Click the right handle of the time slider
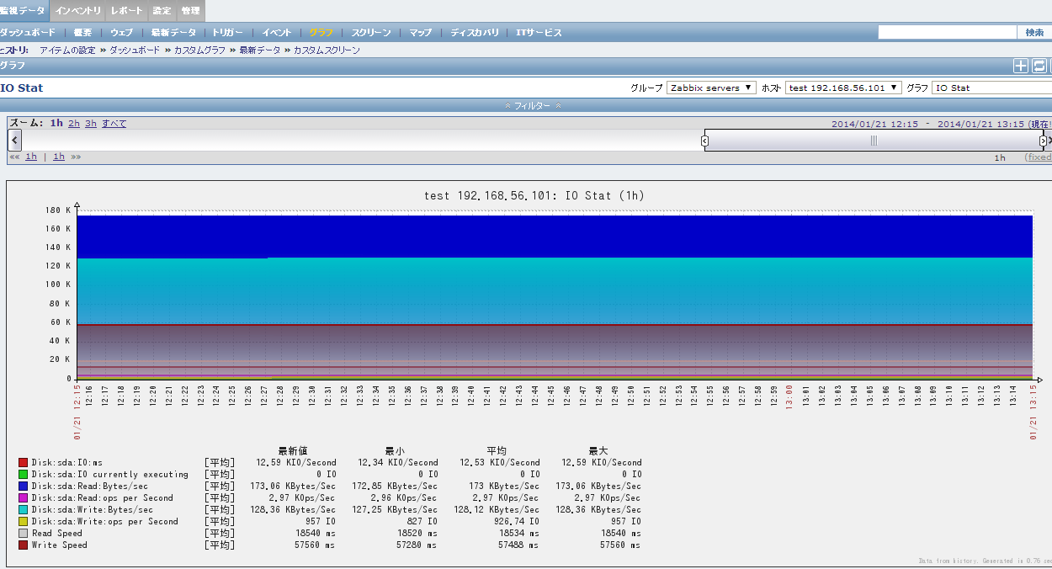This screenshot has width=1052, height=569. (x=1043, y=141)
